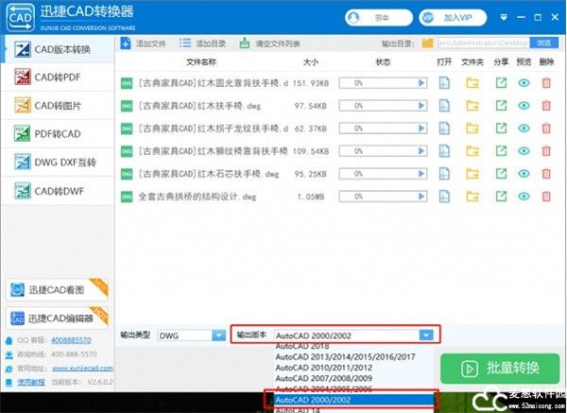
Task: Folder icon for 全套古典拱桥的结构设计.dwg
Action: (472, 197)
